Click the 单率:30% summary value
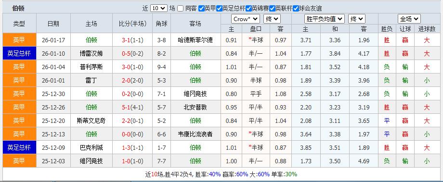 point(285,174)
